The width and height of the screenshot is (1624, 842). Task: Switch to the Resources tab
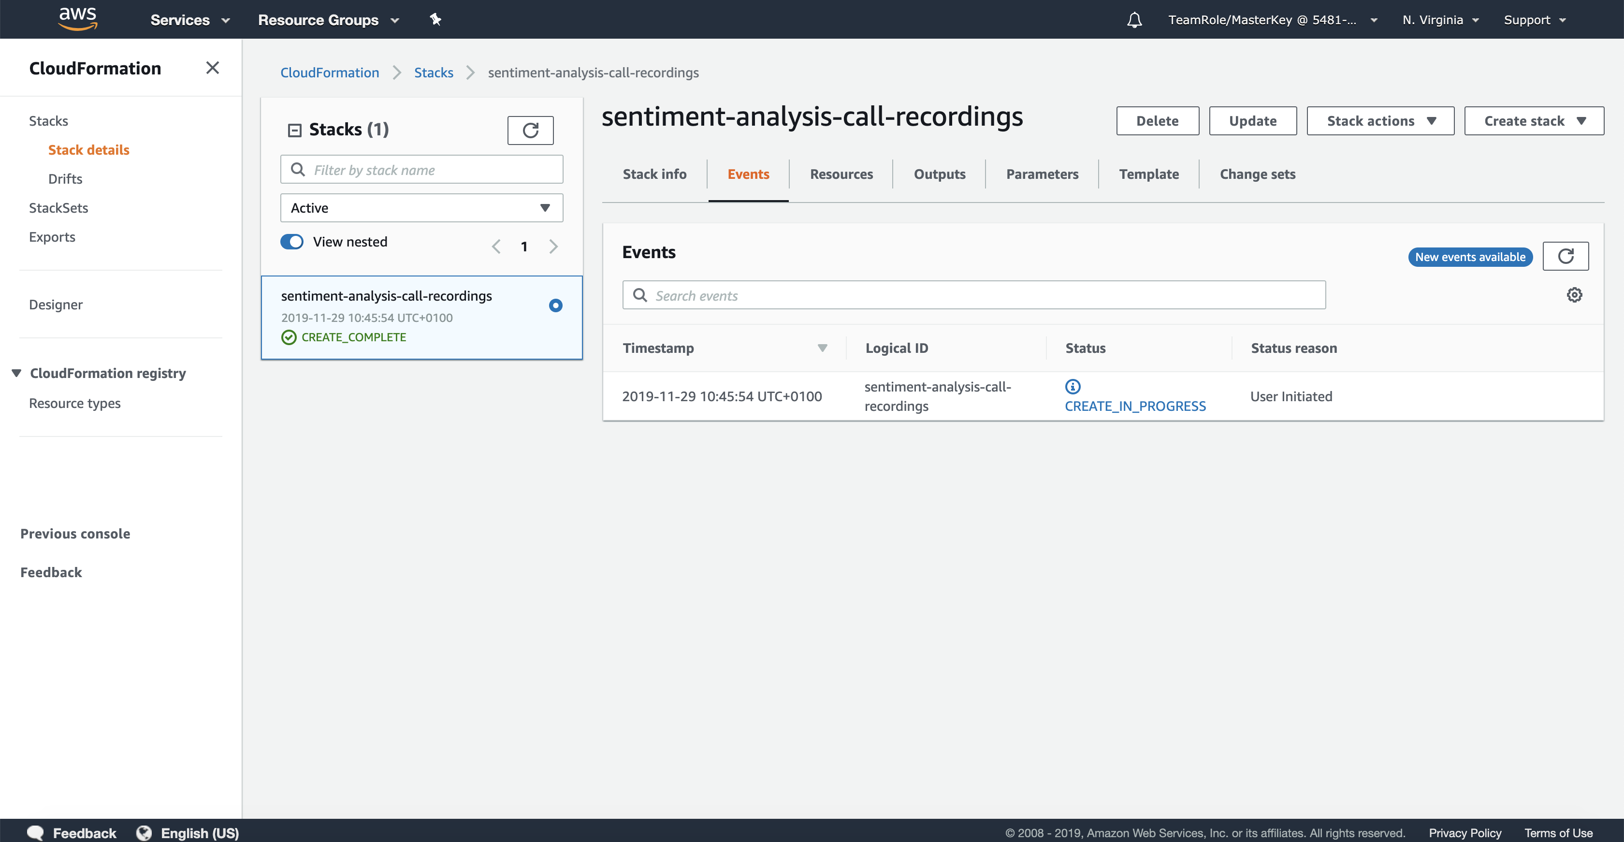coord(841,174)
